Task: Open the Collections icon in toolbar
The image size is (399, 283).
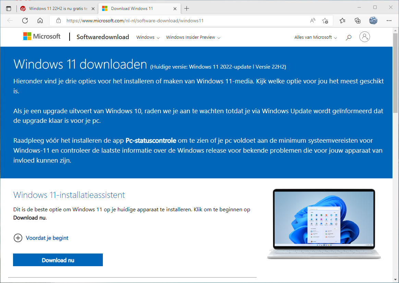Action: pyautogui.click(x=358, y=21)
